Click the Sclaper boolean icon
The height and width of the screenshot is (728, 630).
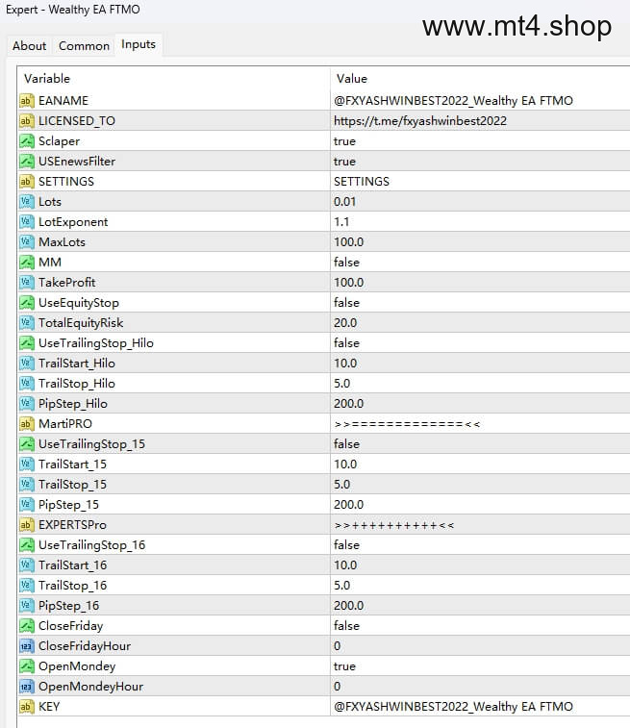click(x=27, y=141)
